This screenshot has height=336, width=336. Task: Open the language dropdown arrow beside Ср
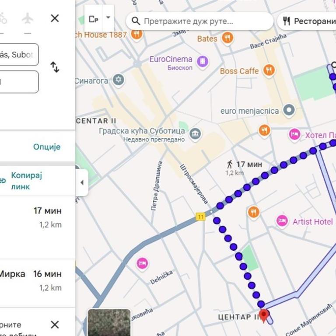pyautogui.click(x=108, y=18)
